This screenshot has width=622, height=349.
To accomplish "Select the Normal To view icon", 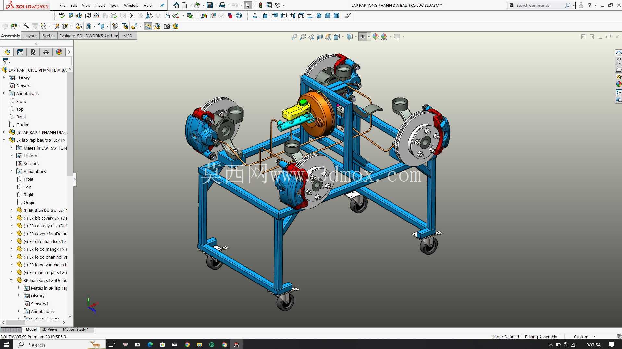I will (255, 16).
